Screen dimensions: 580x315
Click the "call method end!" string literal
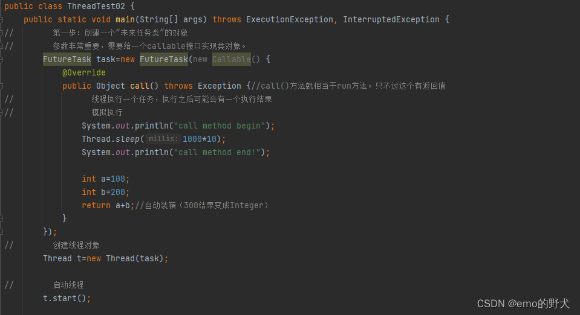217,153
